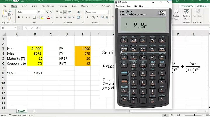Click the Paste clipboard icon

[x=5, y=12]
